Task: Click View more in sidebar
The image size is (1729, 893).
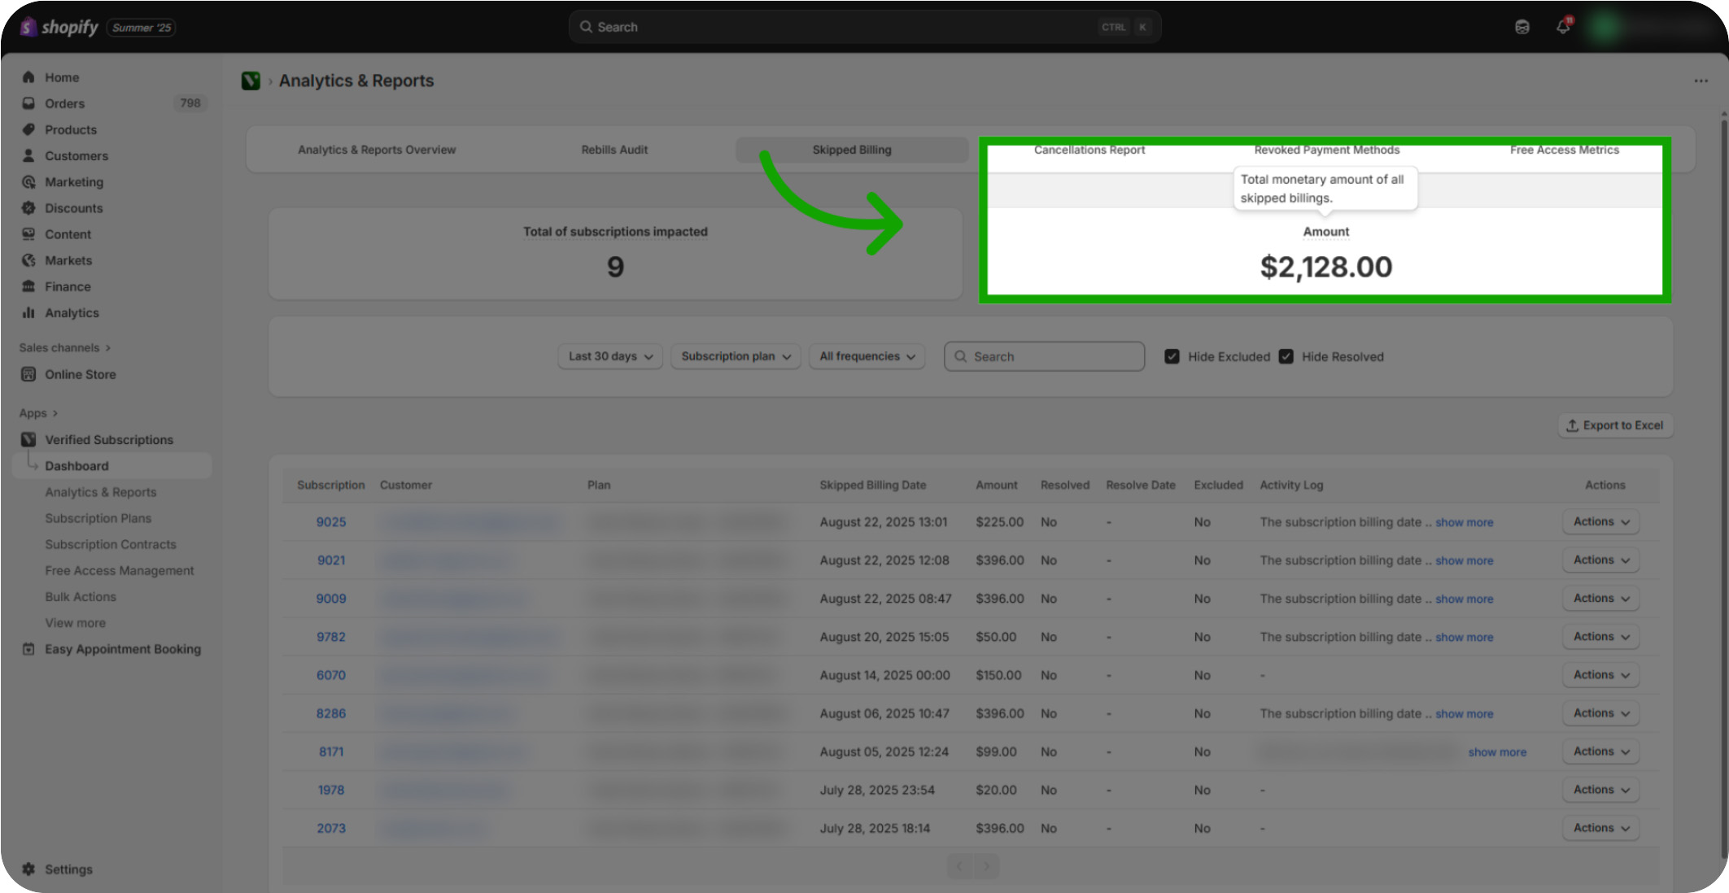Action: click(x=75, y=622)
